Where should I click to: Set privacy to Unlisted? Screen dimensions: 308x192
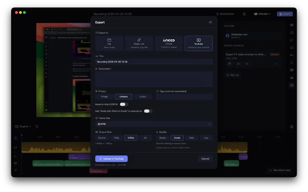click(x=124, y=97)
